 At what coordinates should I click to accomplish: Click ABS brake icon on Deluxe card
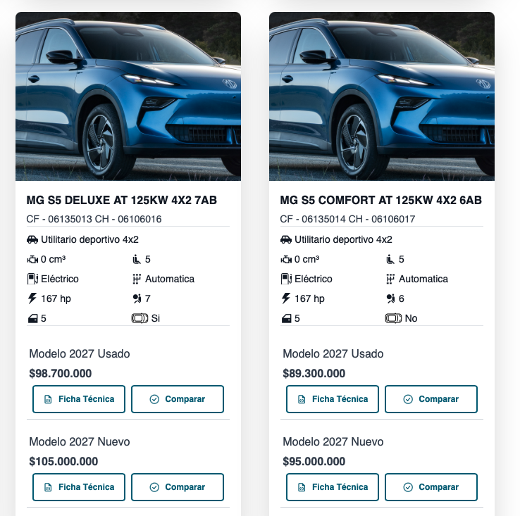(x=140, y=318)
